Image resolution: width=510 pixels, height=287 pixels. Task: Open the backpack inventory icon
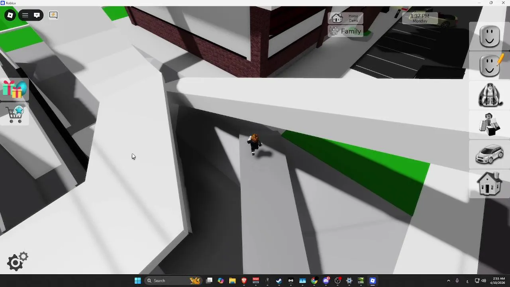490,95
